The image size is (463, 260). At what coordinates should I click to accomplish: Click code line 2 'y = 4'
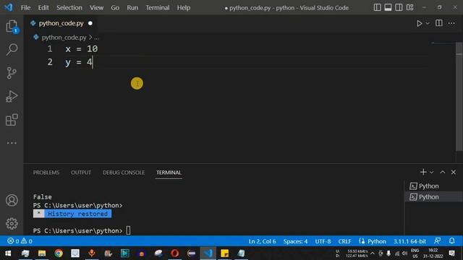(x=79, y=62)
